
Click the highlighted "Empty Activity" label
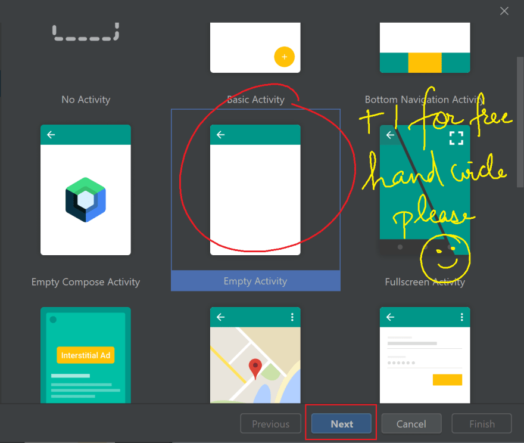(x=255, y=281)
